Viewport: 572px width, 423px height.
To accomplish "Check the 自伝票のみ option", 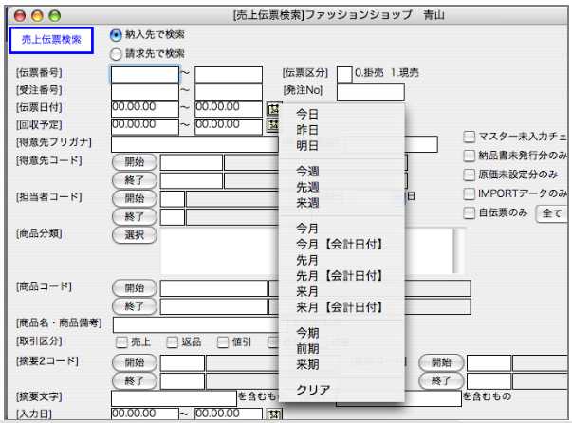I will click(x=470, y=213).
